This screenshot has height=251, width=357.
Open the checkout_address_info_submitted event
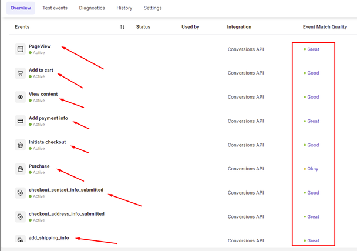click(x=66, y=214)
